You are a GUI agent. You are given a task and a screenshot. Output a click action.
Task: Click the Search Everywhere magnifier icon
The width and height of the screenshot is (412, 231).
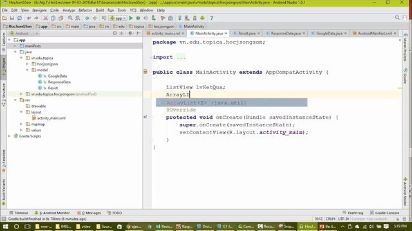point(397,18)
